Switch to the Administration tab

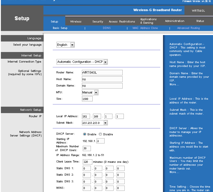(x=175, y=21)
